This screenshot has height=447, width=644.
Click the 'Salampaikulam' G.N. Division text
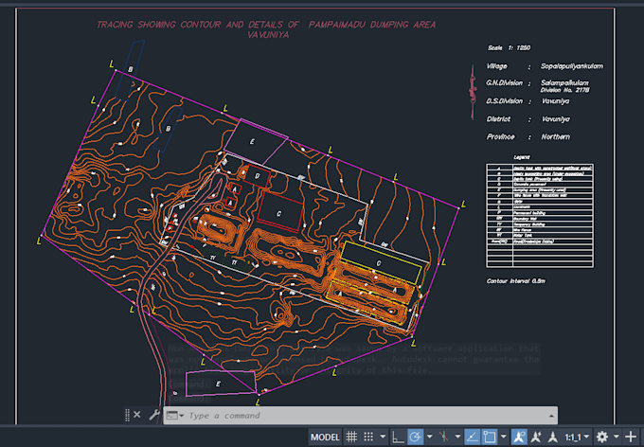(x=564, y=82)
